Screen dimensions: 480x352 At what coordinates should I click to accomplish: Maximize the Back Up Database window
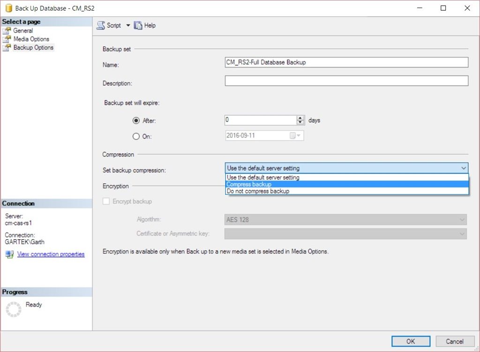point(443,8)
